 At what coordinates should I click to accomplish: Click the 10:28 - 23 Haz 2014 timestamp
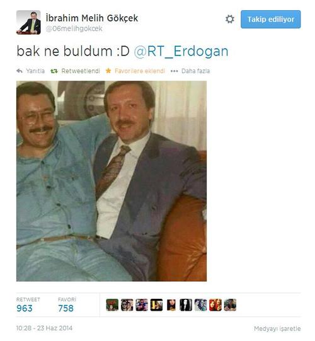(44, 328)
